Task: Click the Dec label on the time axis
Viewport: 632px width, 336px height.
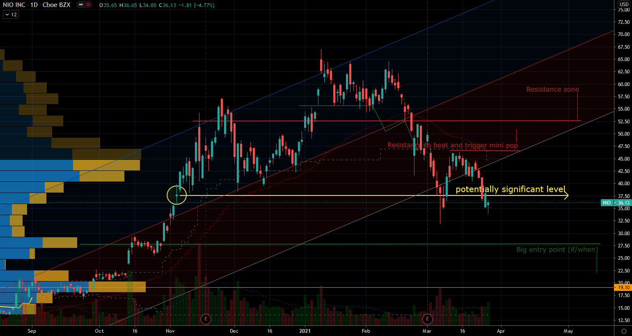Action: [234, 331]
